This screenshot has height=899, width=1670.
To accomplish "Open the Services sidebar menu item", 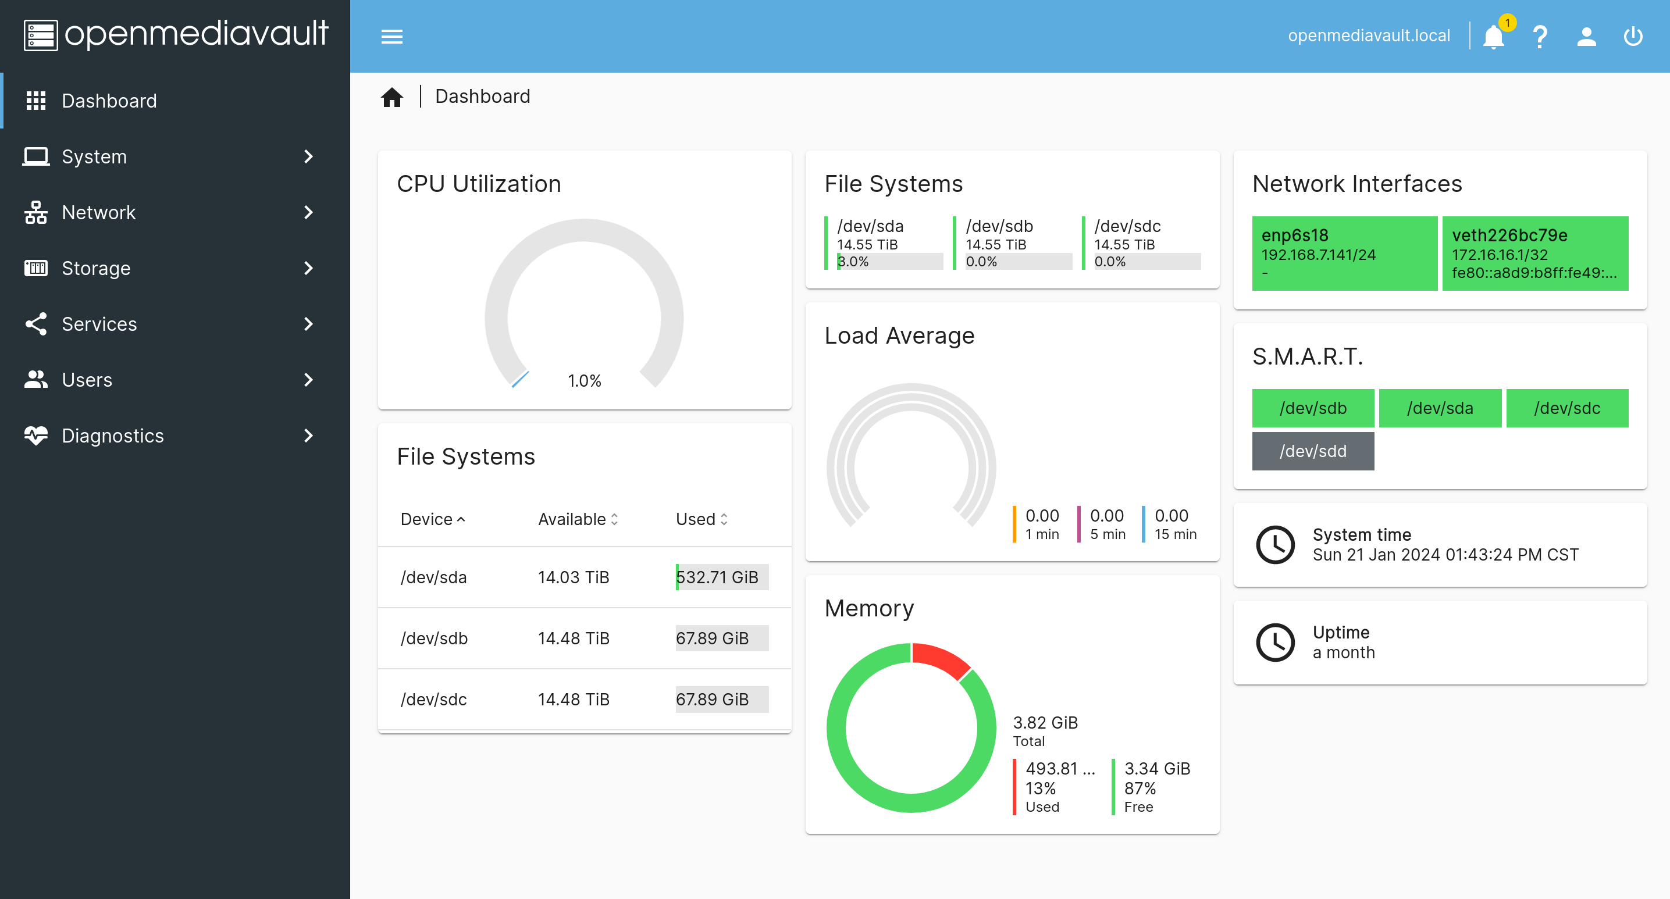I will click(x=99, y=324).
